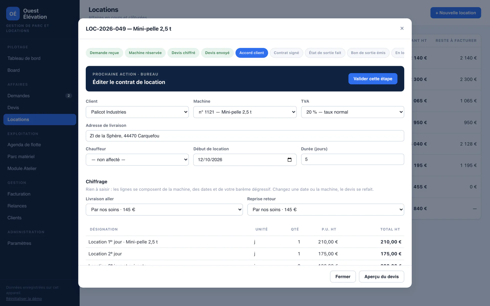Select the Accord client step
The width and height of the screenshot is (490, 306).
pyautogui.click(x=252, y=53)
